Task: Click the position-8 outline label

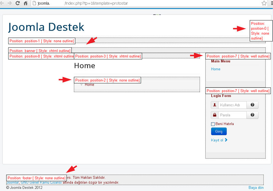Action: [41, 56]
